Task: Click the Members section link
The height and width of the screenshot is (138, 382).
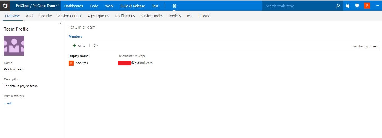Action: coord(75,36)
